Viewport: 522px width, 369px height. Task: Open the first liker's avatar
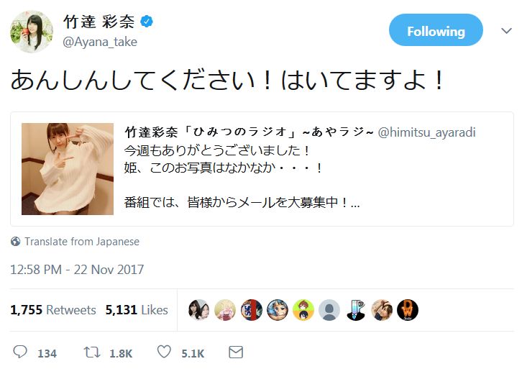pyautogui.click(x=198, y=310)
